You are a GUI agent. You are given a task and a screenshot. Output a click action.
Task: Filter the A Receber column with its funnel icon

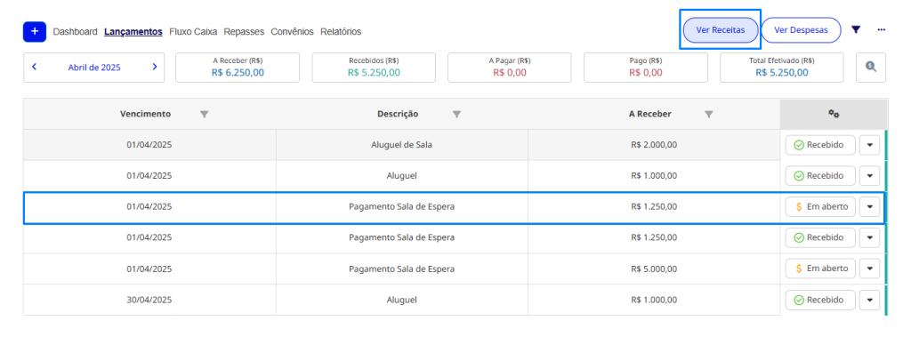tap(709, 115)
